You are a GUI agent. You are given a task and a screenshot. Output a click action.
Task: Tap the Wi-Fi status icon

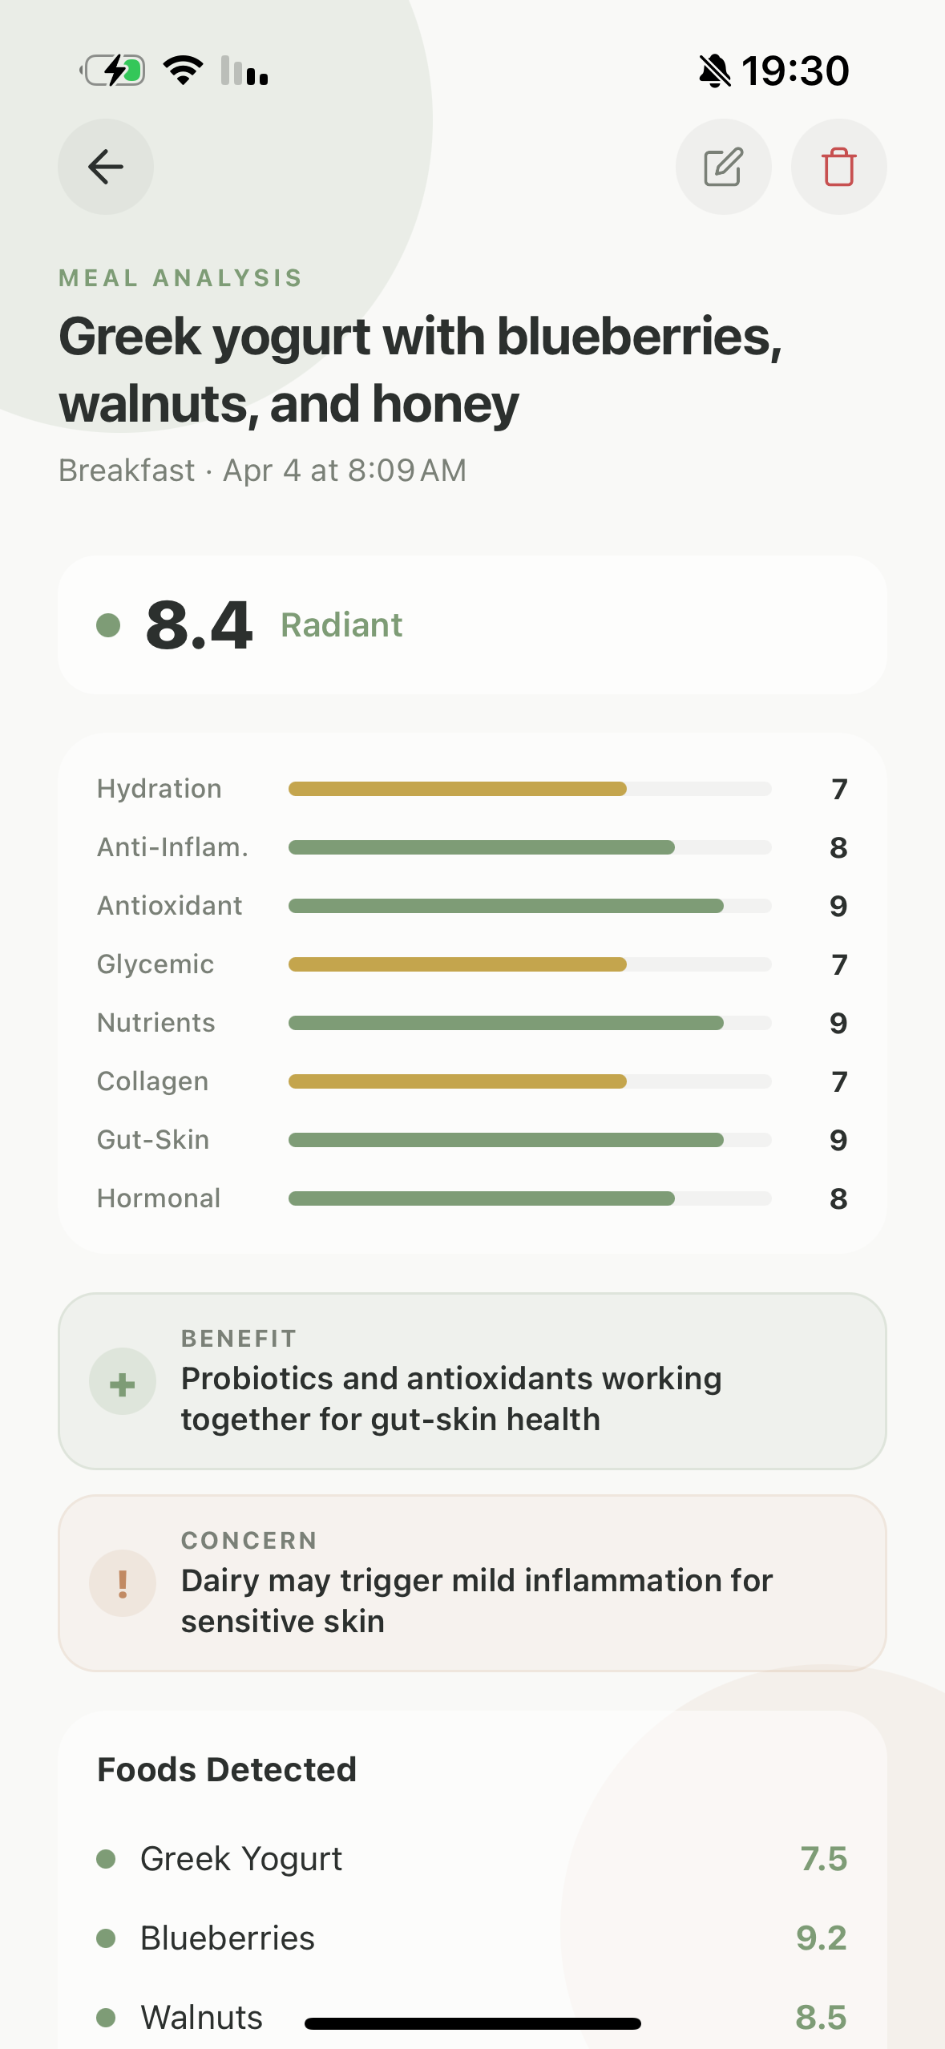(183, 71)
